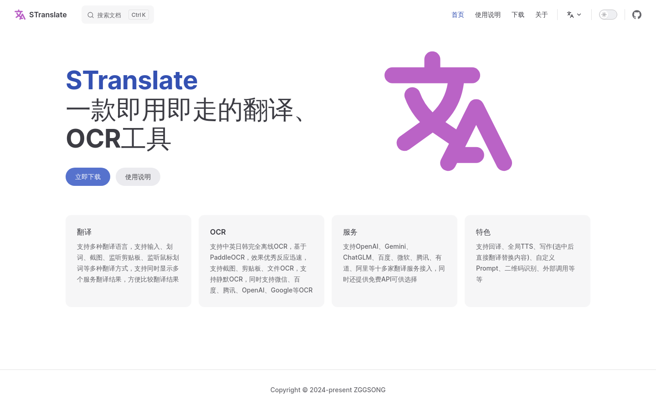Open the 下载 nav item
This screenshot has width=656, height=410.
pyautogui.click(x=518, y=15)
